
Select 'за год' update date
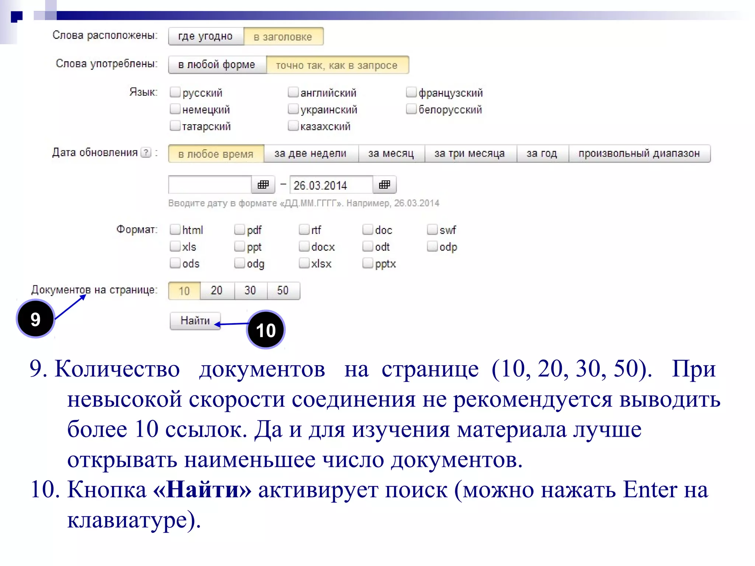[542, 154]
